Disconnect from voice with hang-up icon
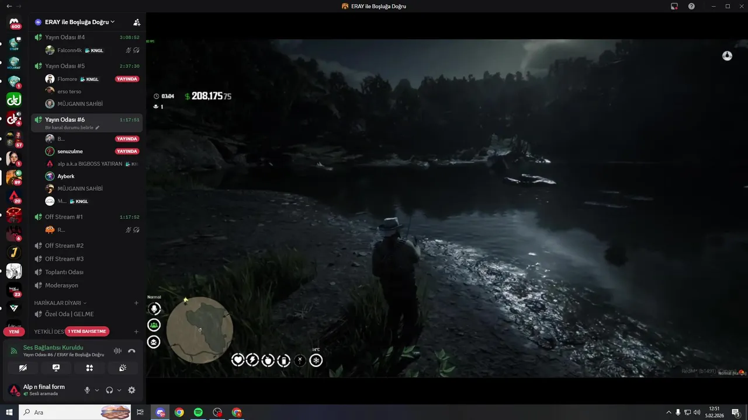This screenshot has width=748, height=420. click(x=131, y=351)
